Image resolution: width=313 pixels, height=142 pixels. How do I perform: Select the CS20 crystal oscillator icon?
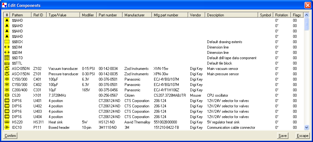pyautogui.click(x=7, y=95)
